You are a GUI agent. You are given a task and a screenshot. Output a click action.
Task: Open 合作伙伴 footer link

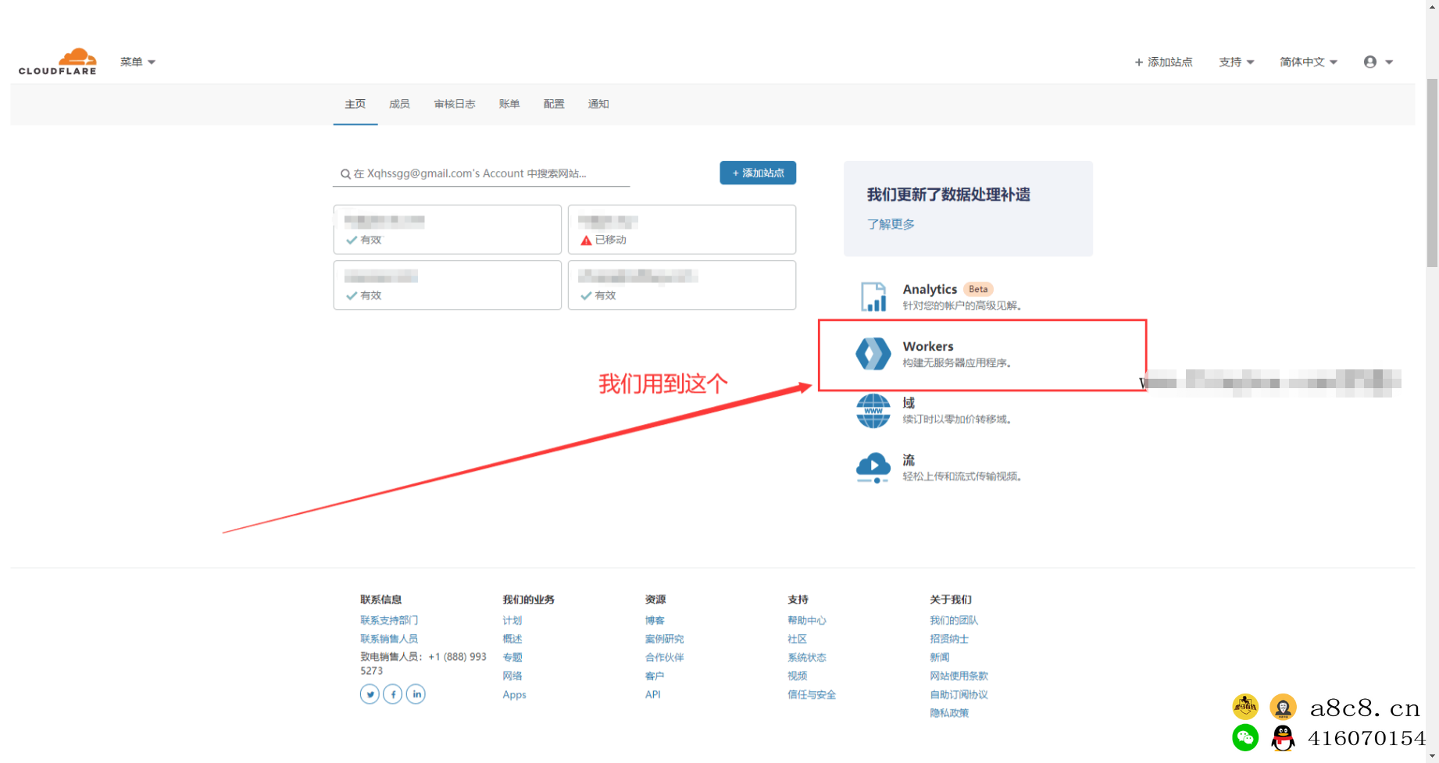pos(664,658)
